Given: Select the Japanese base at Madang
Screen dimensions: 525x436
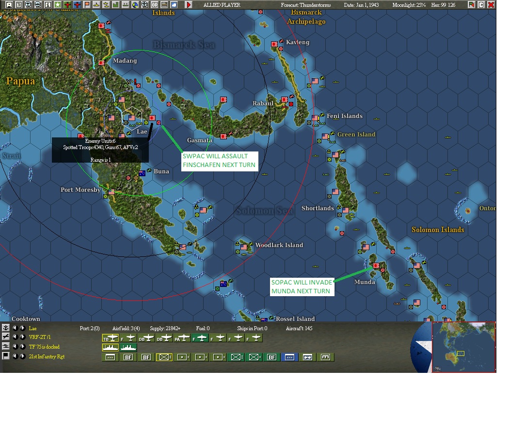Looking at the screenshot, I should point(101,63).
